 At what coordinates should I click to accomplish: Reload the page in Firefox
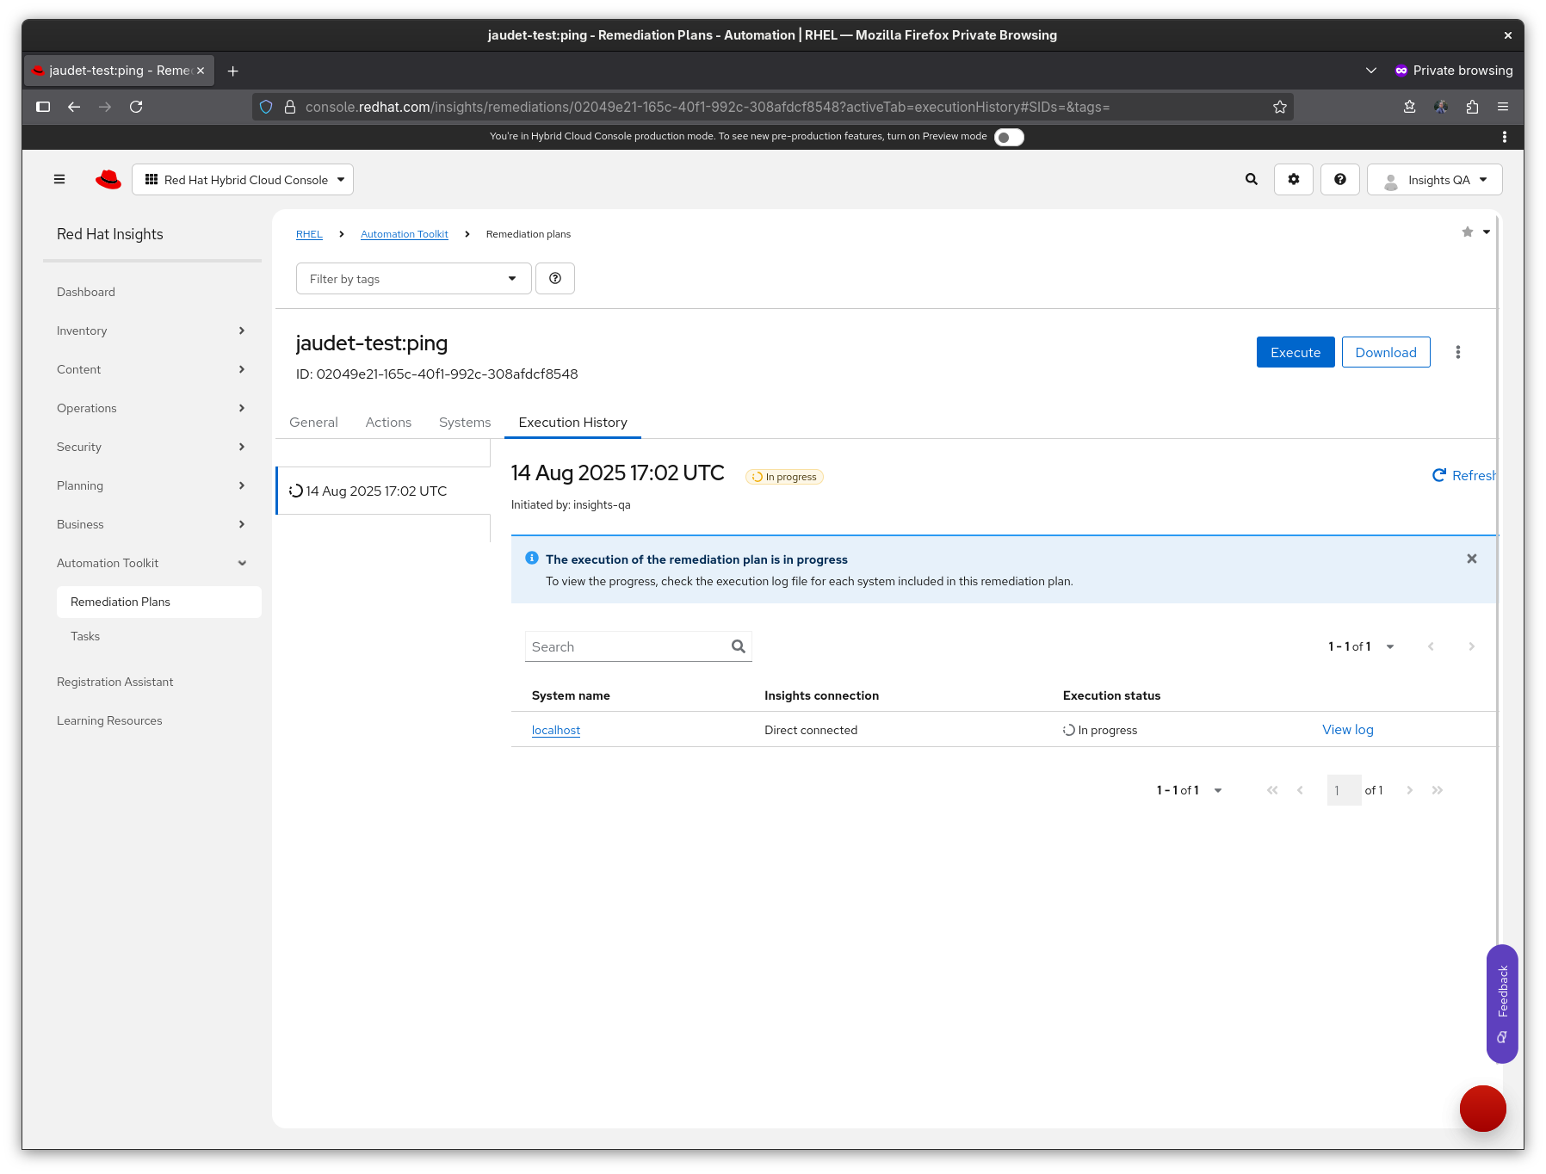[x=136, y=107]
